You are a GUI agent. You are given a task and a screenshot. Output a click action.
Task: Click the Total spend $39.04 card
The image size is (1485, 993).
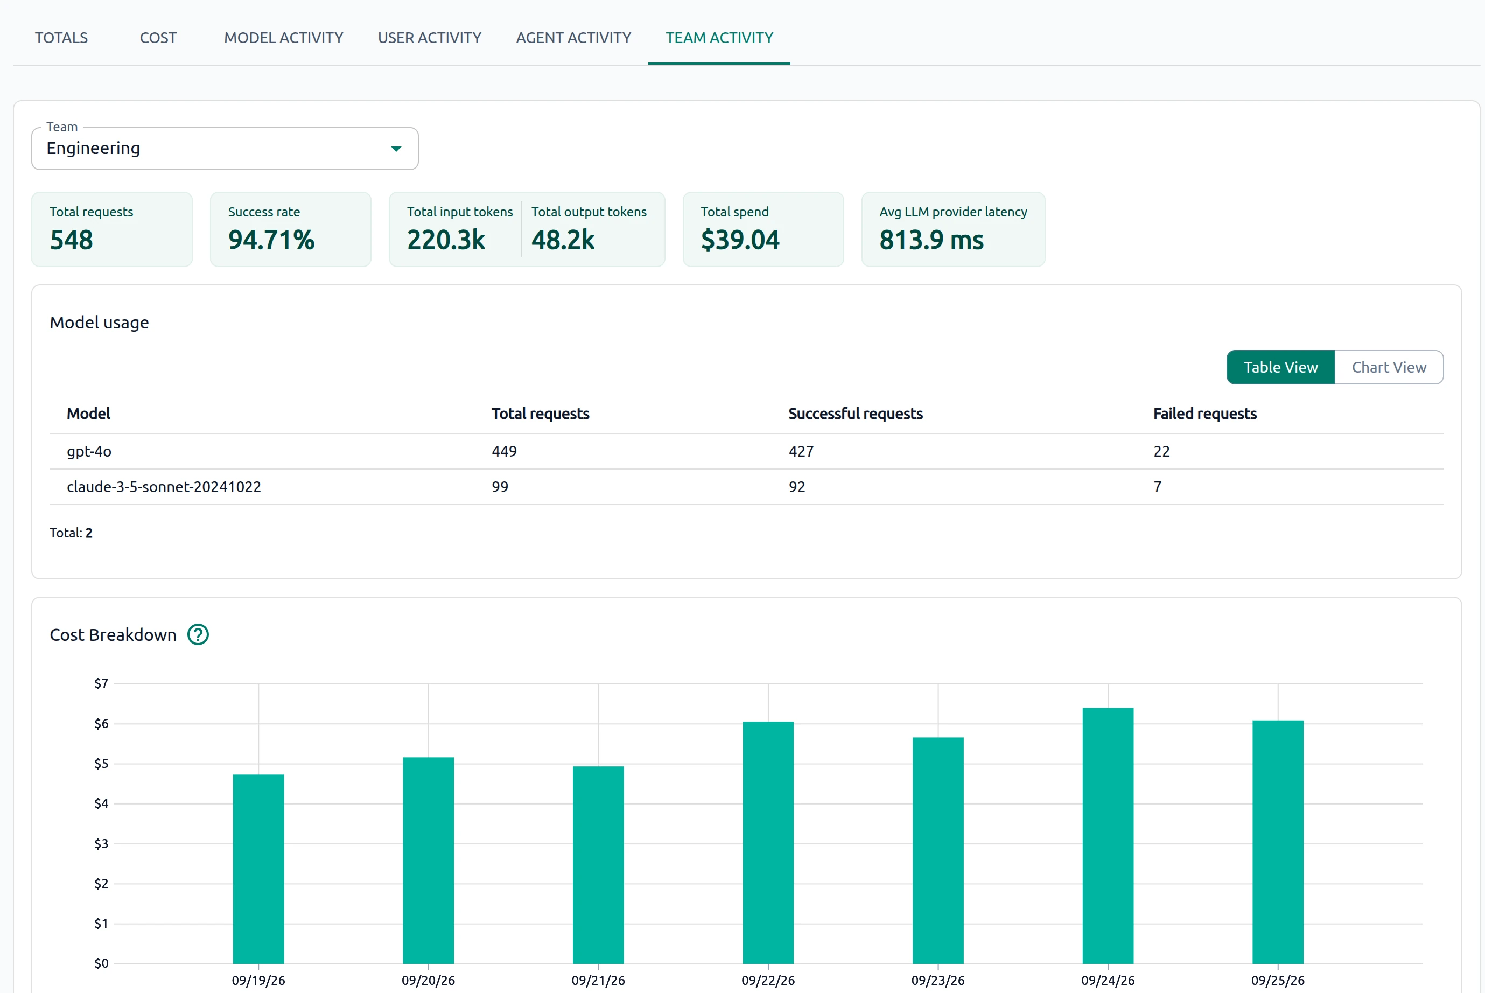763,229
